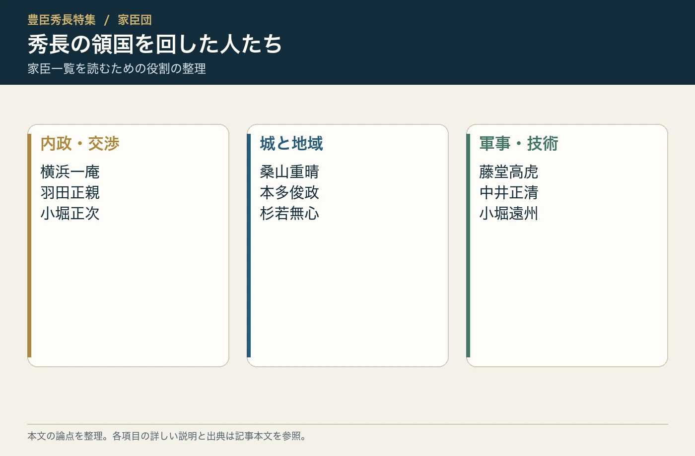Click the 軍事・技術 card heading
Screen dimensions: 695x456
pyautogui.click(x=519, y=143)
